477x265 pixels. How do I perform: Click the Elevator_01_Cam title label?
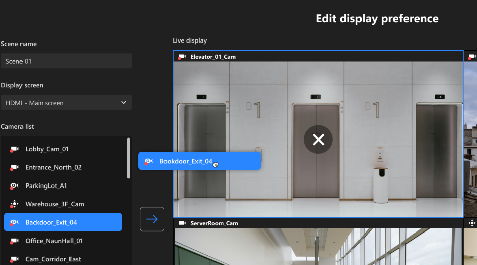213,57
